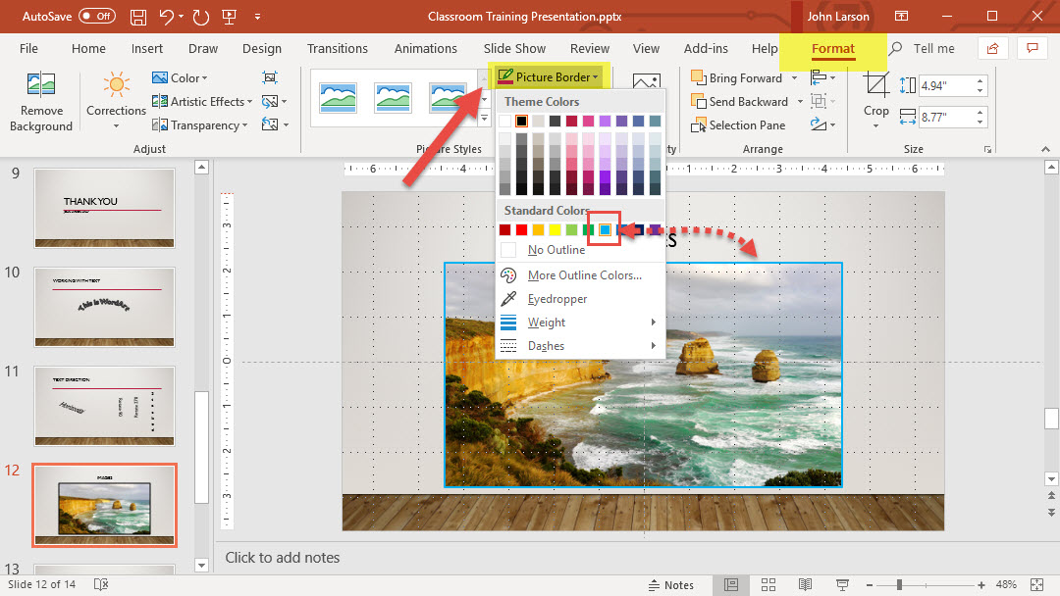Toggle AutoSave switch

click(x=96, y=17)
